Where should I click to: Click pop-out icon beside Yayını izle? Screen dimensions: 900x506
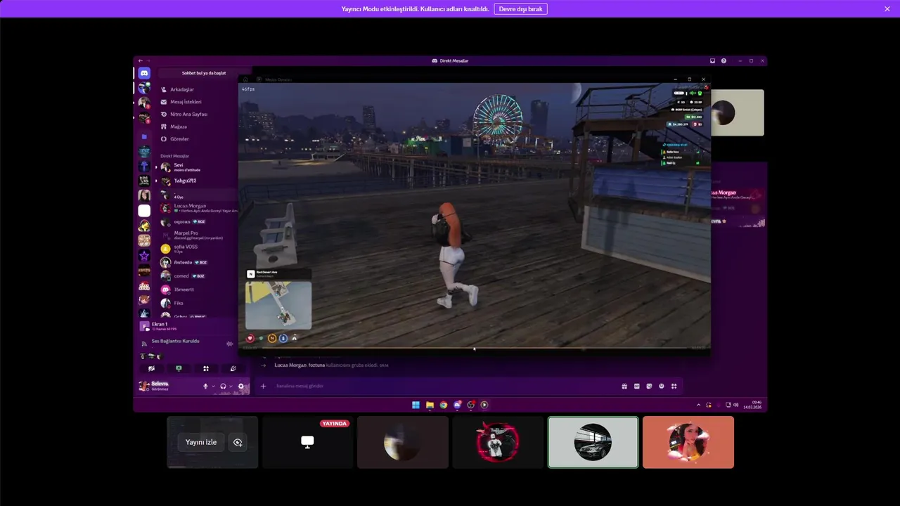pos(238,442)
